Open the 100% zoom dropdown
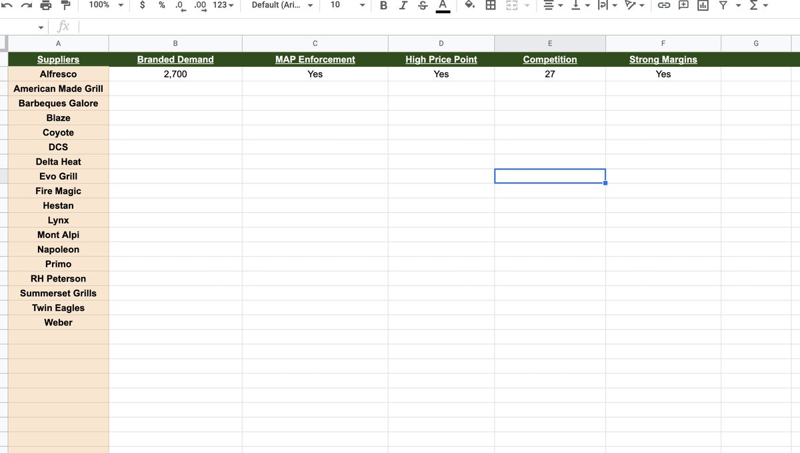 click(x=107, y=5)
